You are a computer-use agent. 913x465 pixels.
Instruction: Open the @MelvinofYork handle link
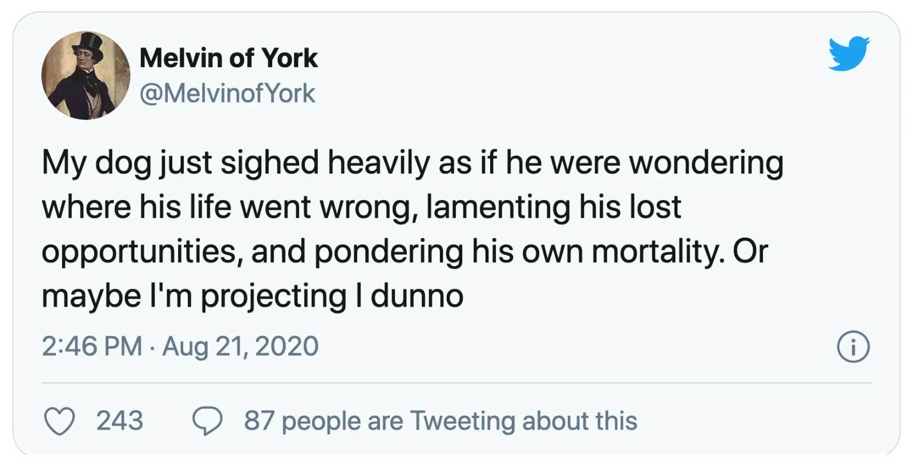click(227, 93)
